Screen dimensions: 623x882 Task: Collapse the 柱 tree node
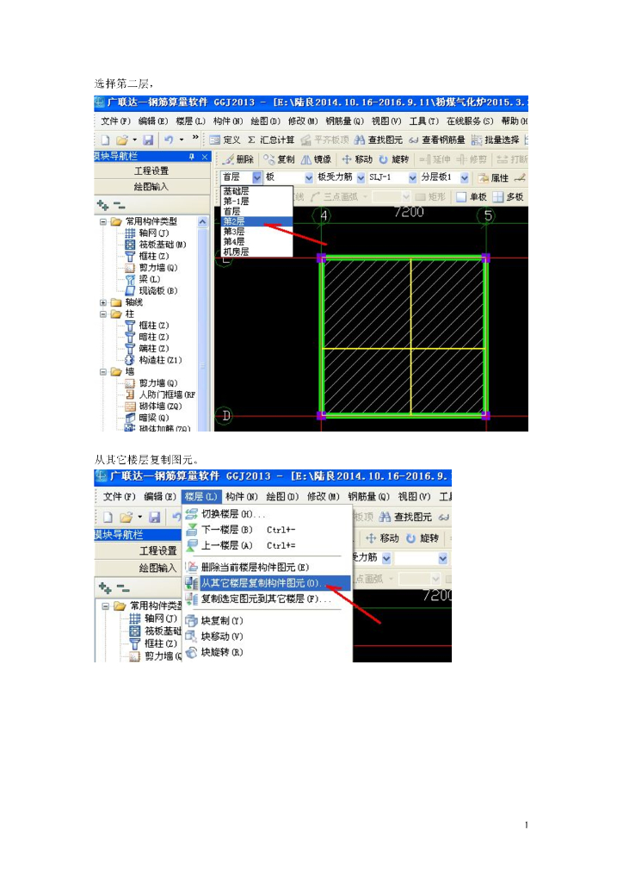point(103,314)
